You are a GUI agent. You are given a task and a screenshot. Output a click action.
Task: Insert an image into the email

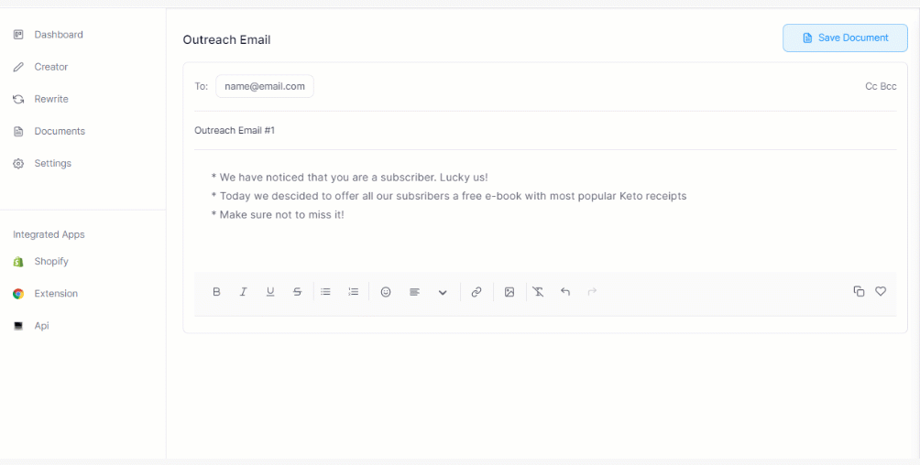click(509, 292)
